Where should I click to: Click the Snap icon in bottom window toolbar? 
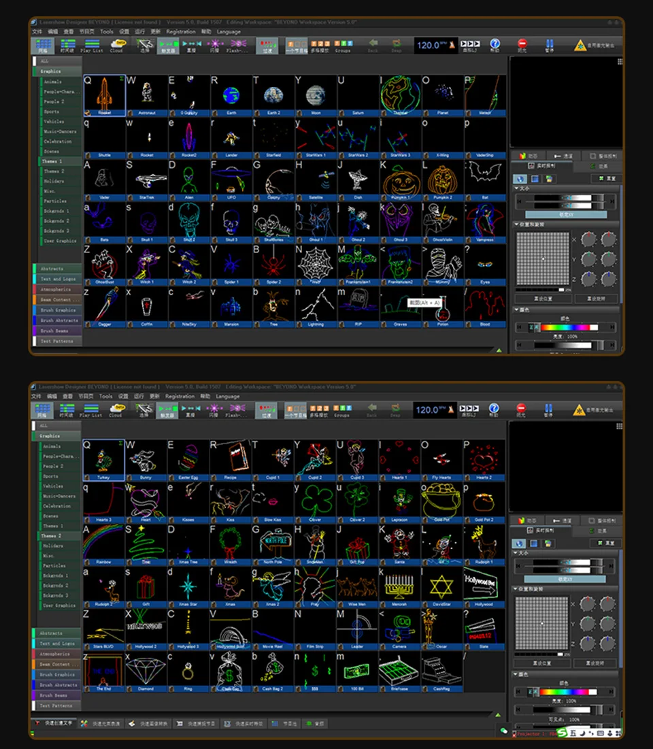tap(395, 410)
